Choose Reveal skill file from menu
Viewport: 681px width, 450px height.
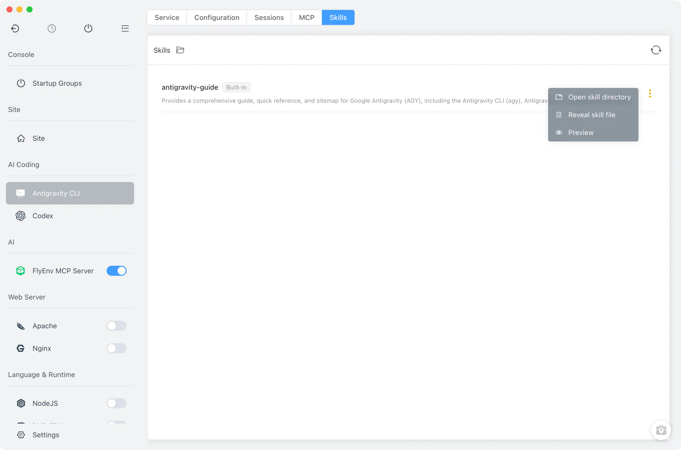(593, 115)
